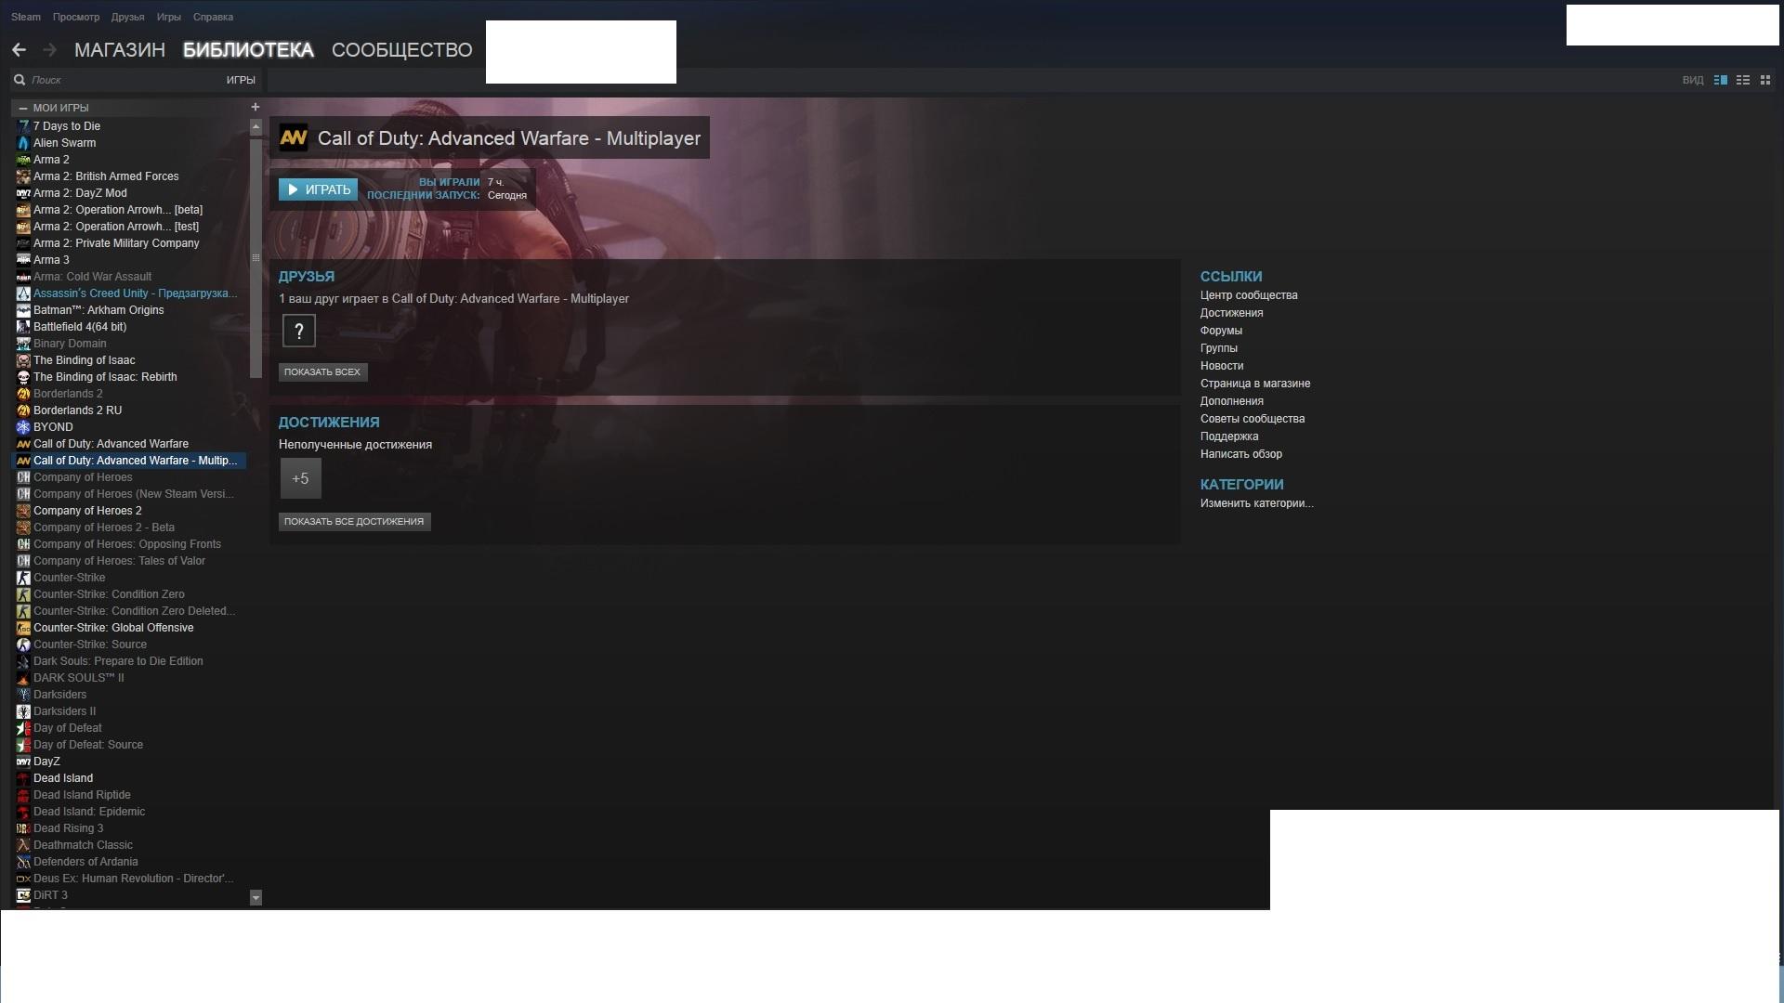Screen dimensions: 1784x1003
Task: Click the unknown friend question-mark avatar
Action: coord(299,331)
